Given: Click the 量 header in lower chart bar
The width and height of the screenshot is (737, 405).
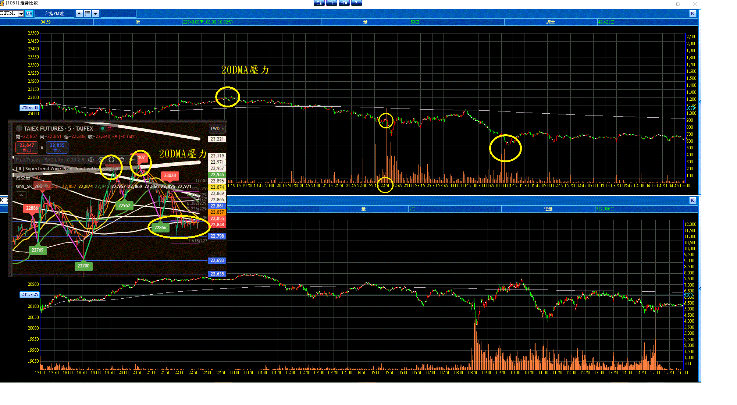Looking at the screenshot, I should (363, 209).
